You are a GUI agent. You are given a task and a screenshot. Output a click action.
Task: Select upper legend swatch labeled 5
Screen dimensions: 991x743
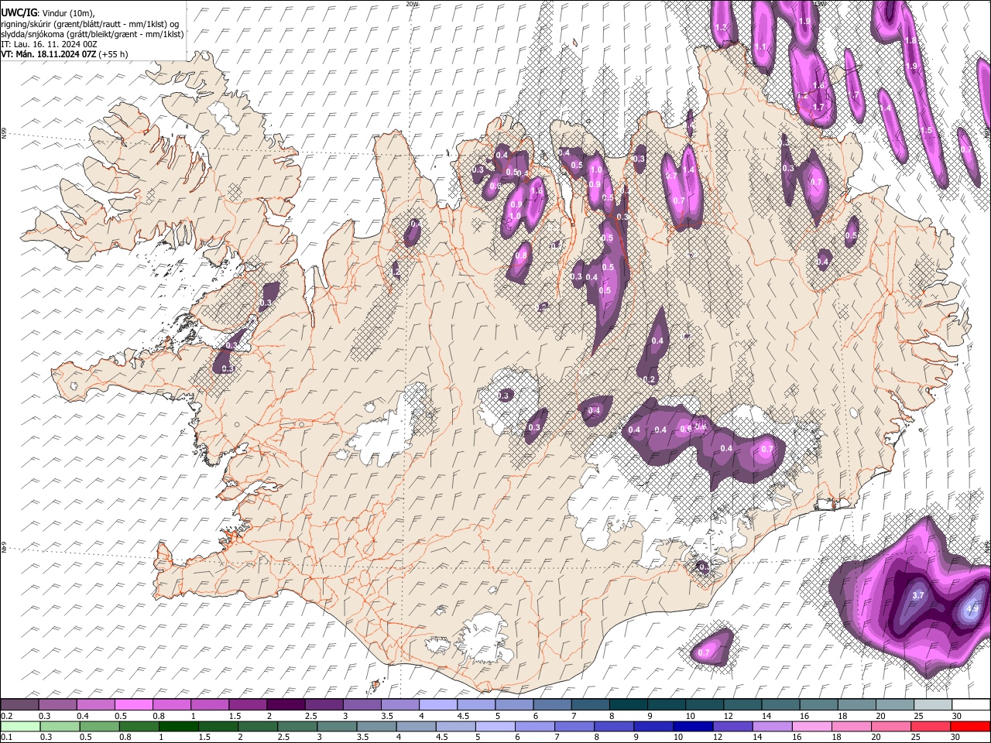pos(515,705)
